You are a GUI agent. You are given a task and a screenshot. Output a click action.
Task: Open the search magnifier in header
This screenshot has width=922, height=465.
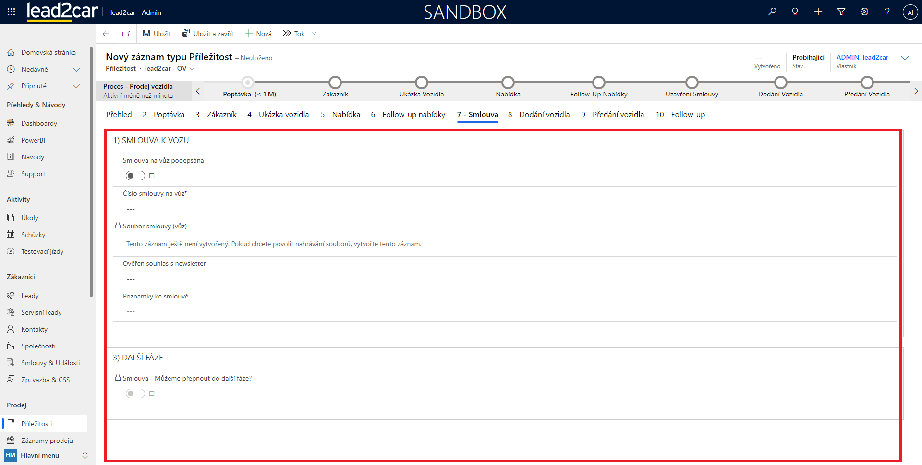coord(772,12)
